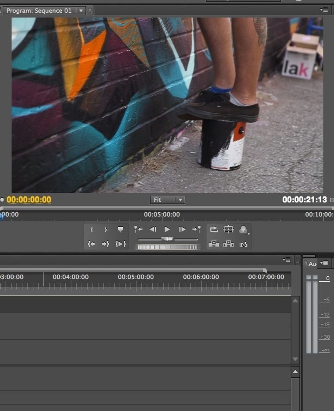The height and width of the screenshot is (411, 334).
Task: Click the Go to In Point icon
Action: click(x=91, y=244)
